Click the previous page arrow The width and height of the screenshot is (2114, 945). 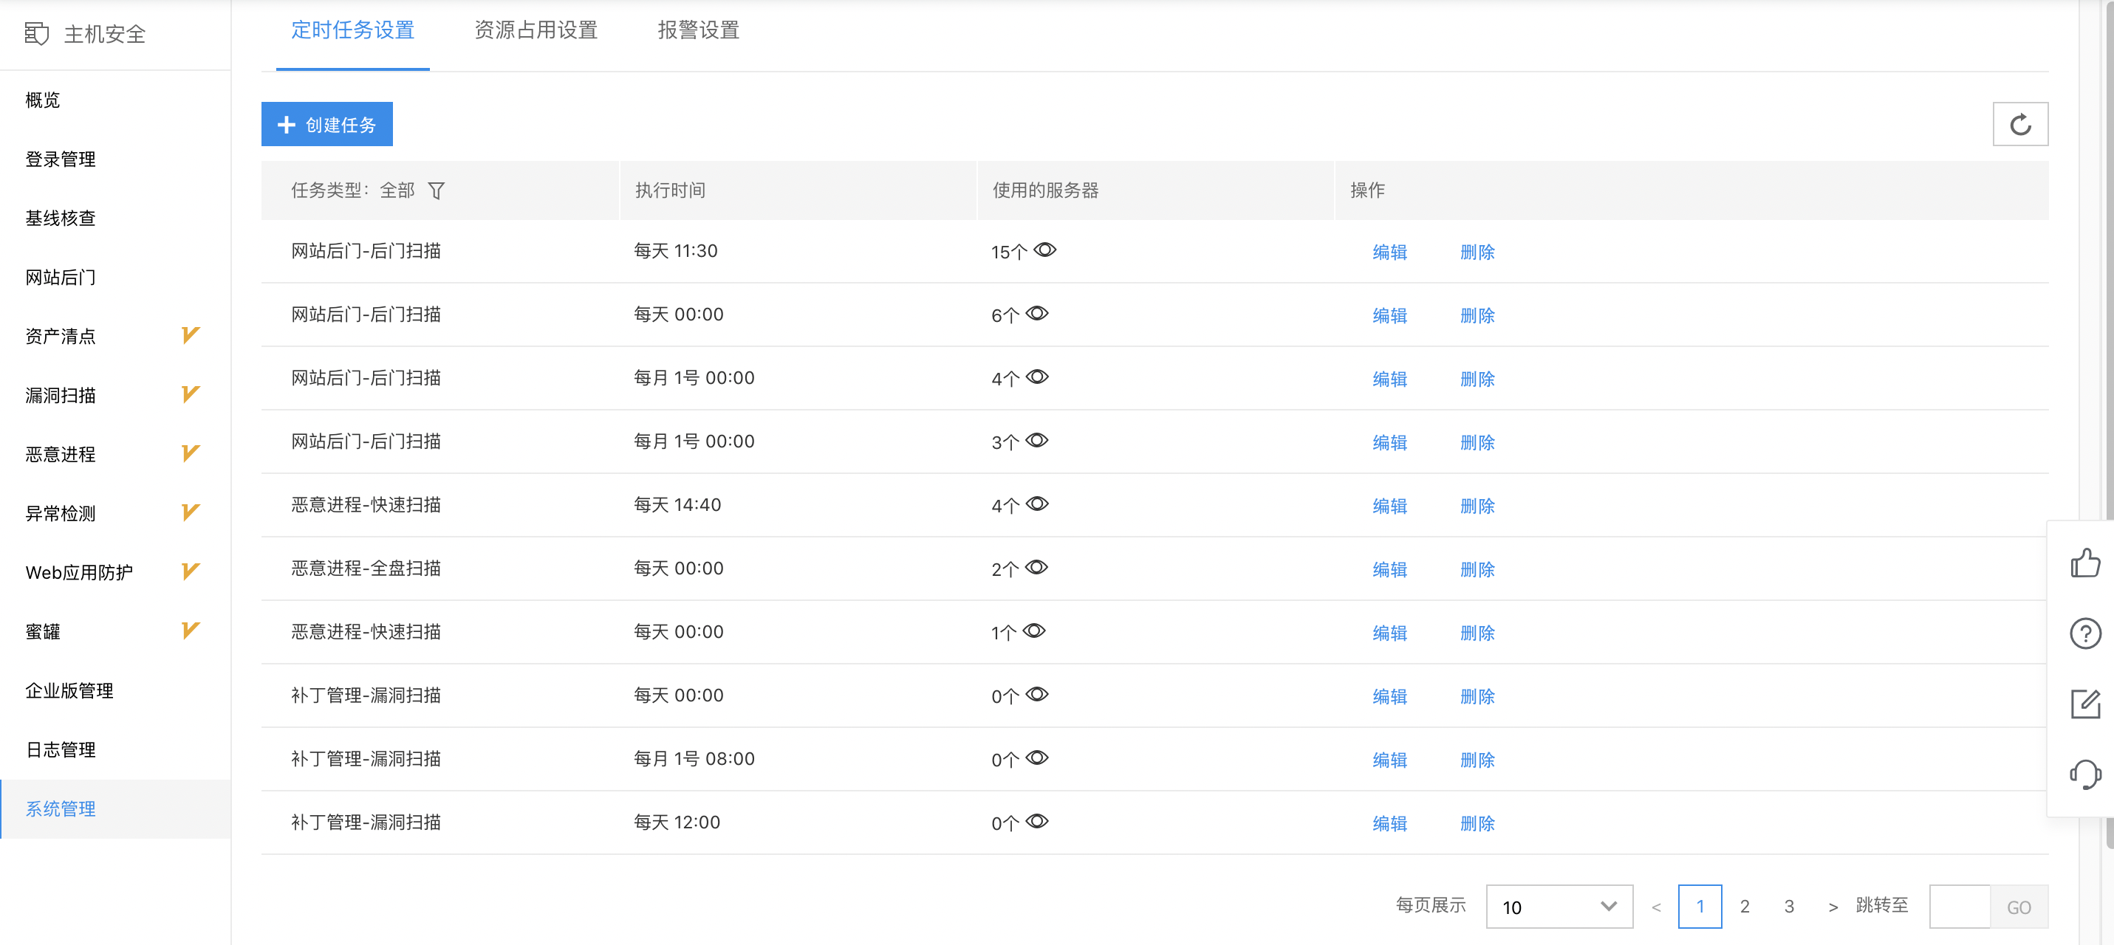(x=1656, y=907)
